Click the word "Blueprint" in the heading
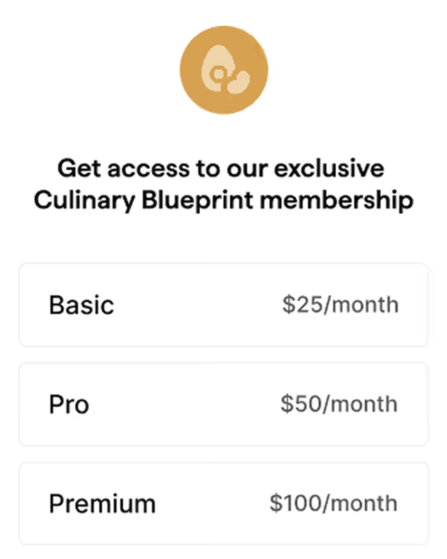 pyautogui.click(x=197, y=200)
